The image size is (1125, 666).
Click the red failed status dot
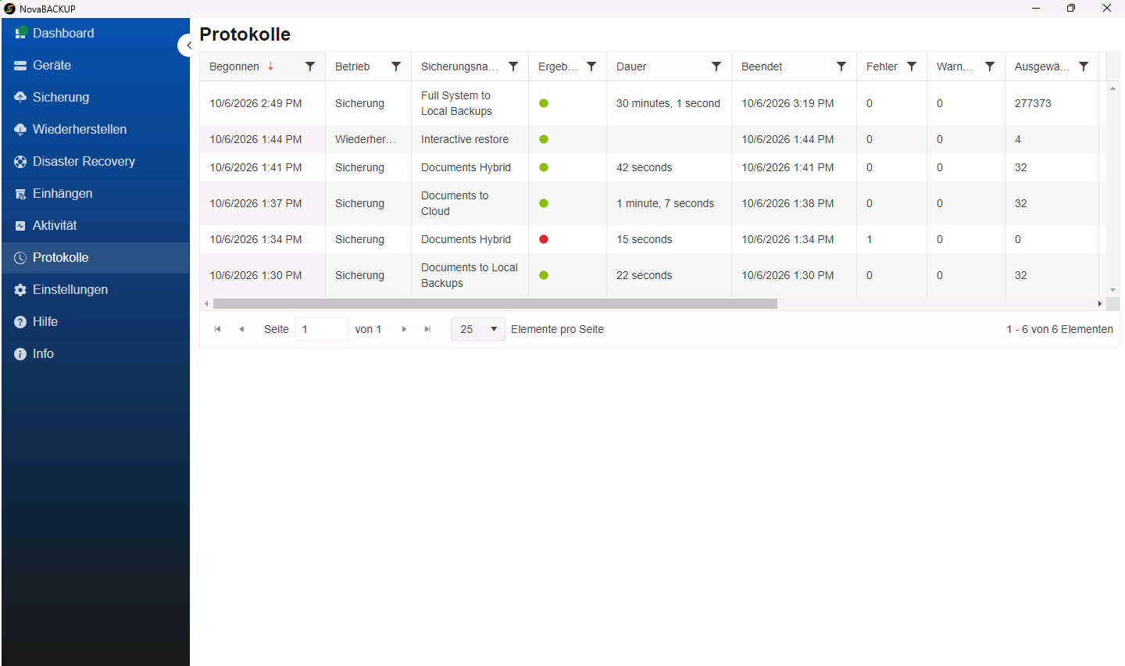[544, 239]
